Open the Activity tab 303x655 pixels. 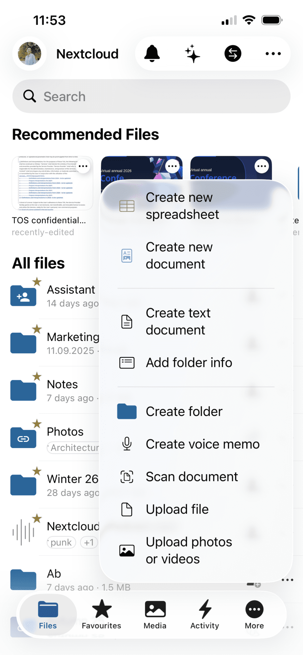205,615
